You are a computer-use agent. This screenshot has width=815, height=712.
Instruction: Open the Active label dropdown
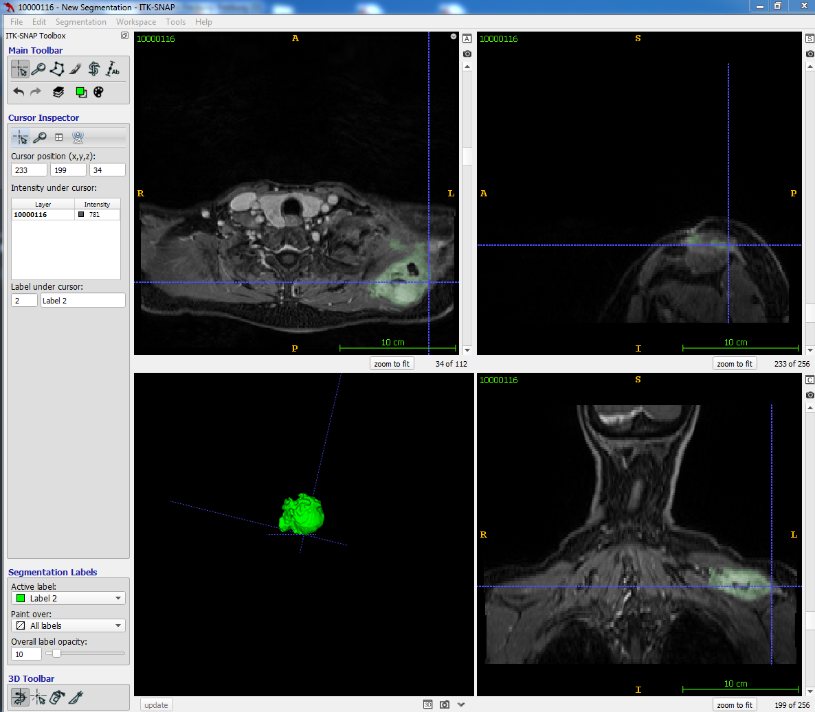[x=68, y=599]
